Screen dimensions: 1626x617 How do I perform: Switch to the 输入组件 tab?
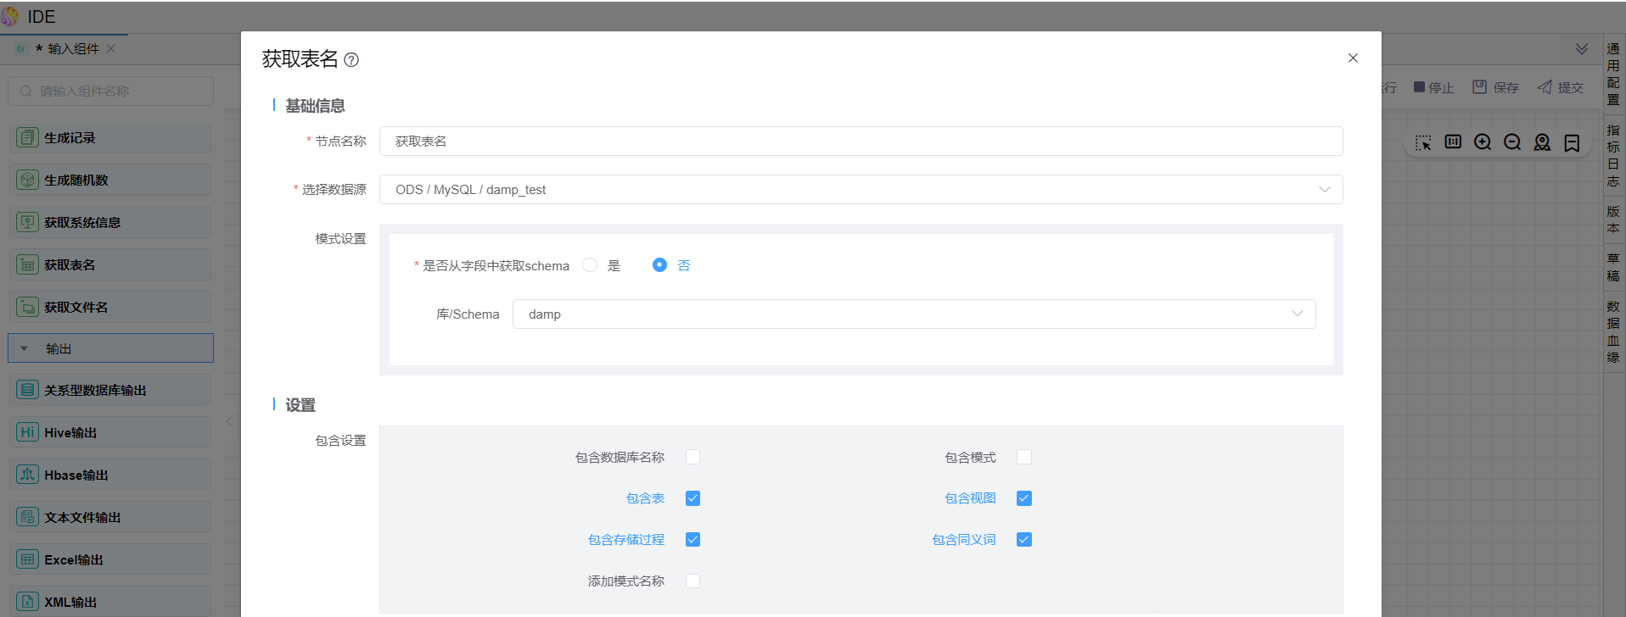73,49
